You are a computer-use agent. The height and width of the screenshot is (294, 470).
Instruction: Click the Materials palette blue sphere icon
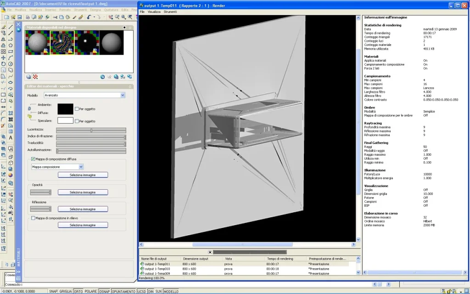[18, 30]
